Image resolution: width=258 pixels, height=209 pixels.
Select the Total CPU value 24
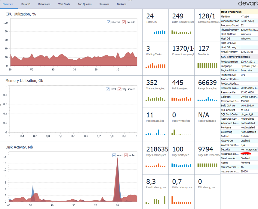(x=150, y=16)
